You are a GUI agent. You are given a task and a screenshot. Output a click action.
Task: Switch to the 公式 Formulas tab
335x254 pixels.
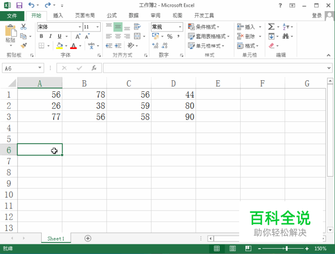pos(112,15)
